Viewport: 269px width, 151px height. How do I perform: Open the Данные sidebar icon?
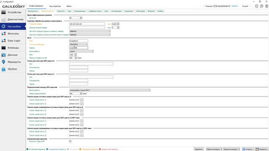(x=3, y=55)
